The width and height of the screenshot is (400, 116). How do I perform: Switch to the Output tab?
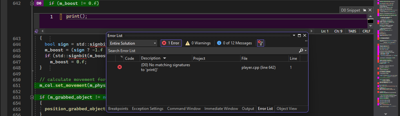[248, 109]
